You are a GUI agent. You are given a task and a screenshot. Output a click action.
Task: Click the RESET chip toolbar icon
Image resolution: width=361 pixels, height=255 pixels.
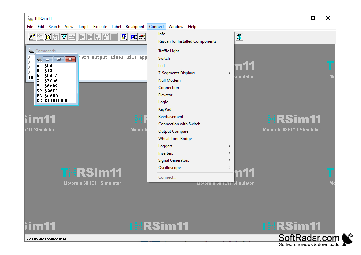pyautogui.click(x=142, y=37)
